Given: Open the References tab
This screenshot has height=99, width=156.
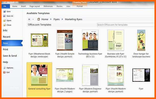Looking at the screenshot, I should 48,6.
